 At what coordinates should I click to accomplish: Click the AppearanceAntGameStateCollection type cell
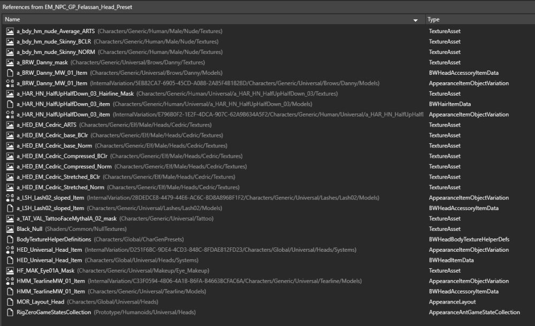pyautogui.click(x=474, y=312)
